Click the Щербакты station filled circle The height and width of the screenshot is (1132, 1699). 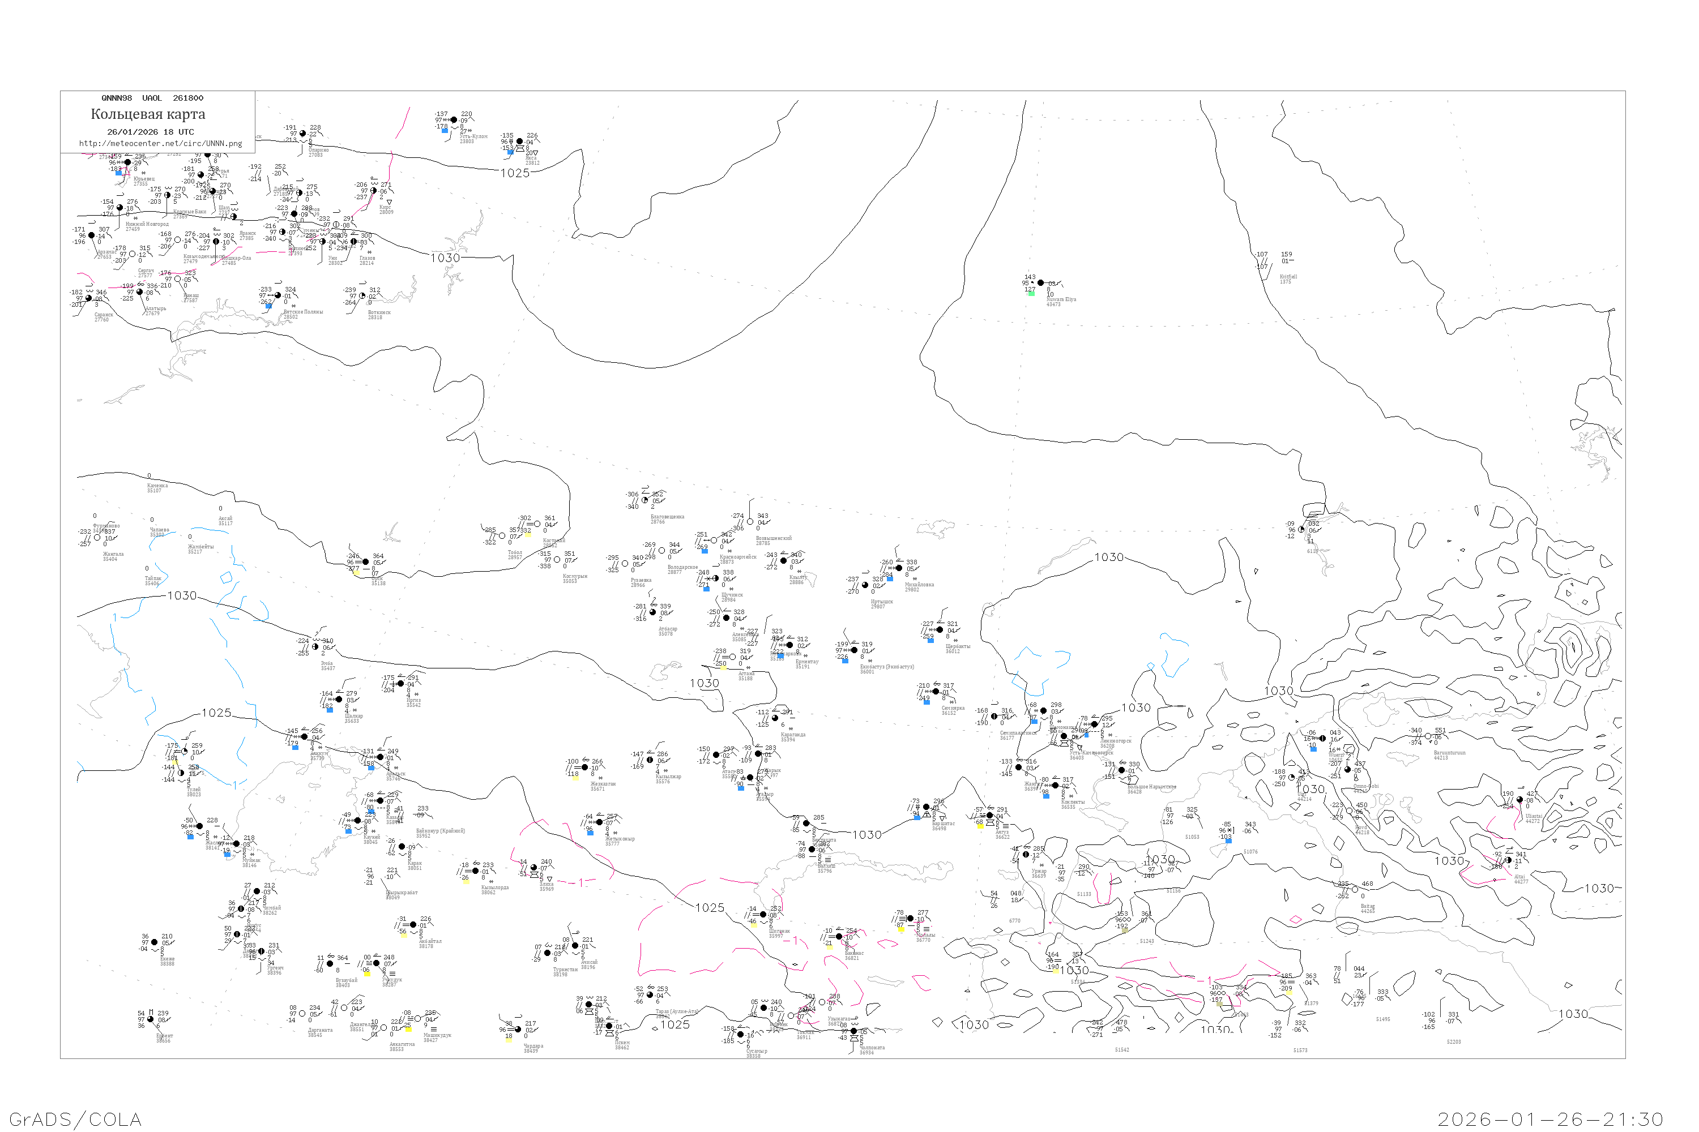940,631
